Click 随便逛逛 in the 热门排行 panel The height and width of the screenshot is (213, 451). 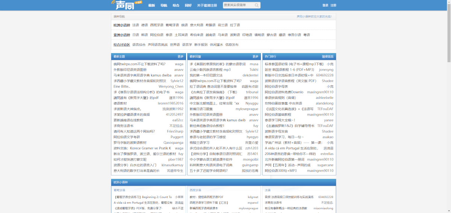(327, 57)
